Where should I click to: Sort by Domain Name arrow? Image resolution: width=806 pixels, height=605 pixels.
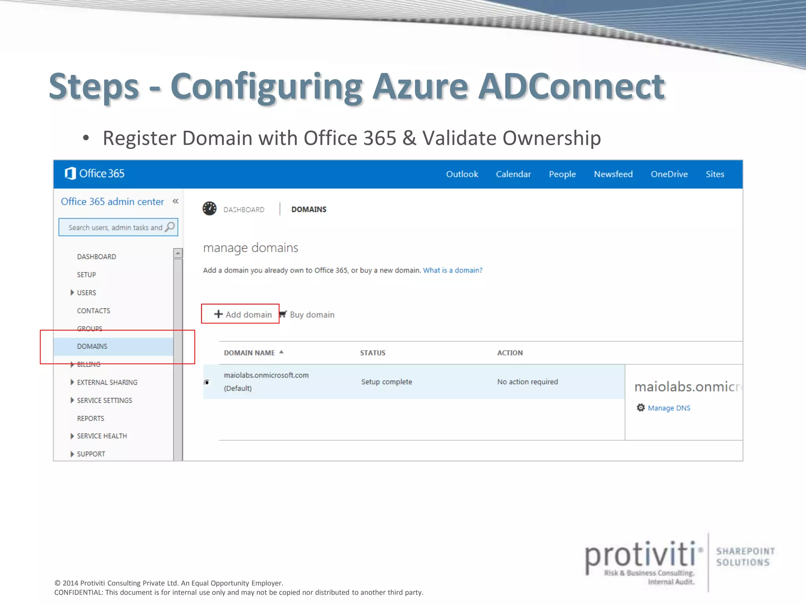281,352
